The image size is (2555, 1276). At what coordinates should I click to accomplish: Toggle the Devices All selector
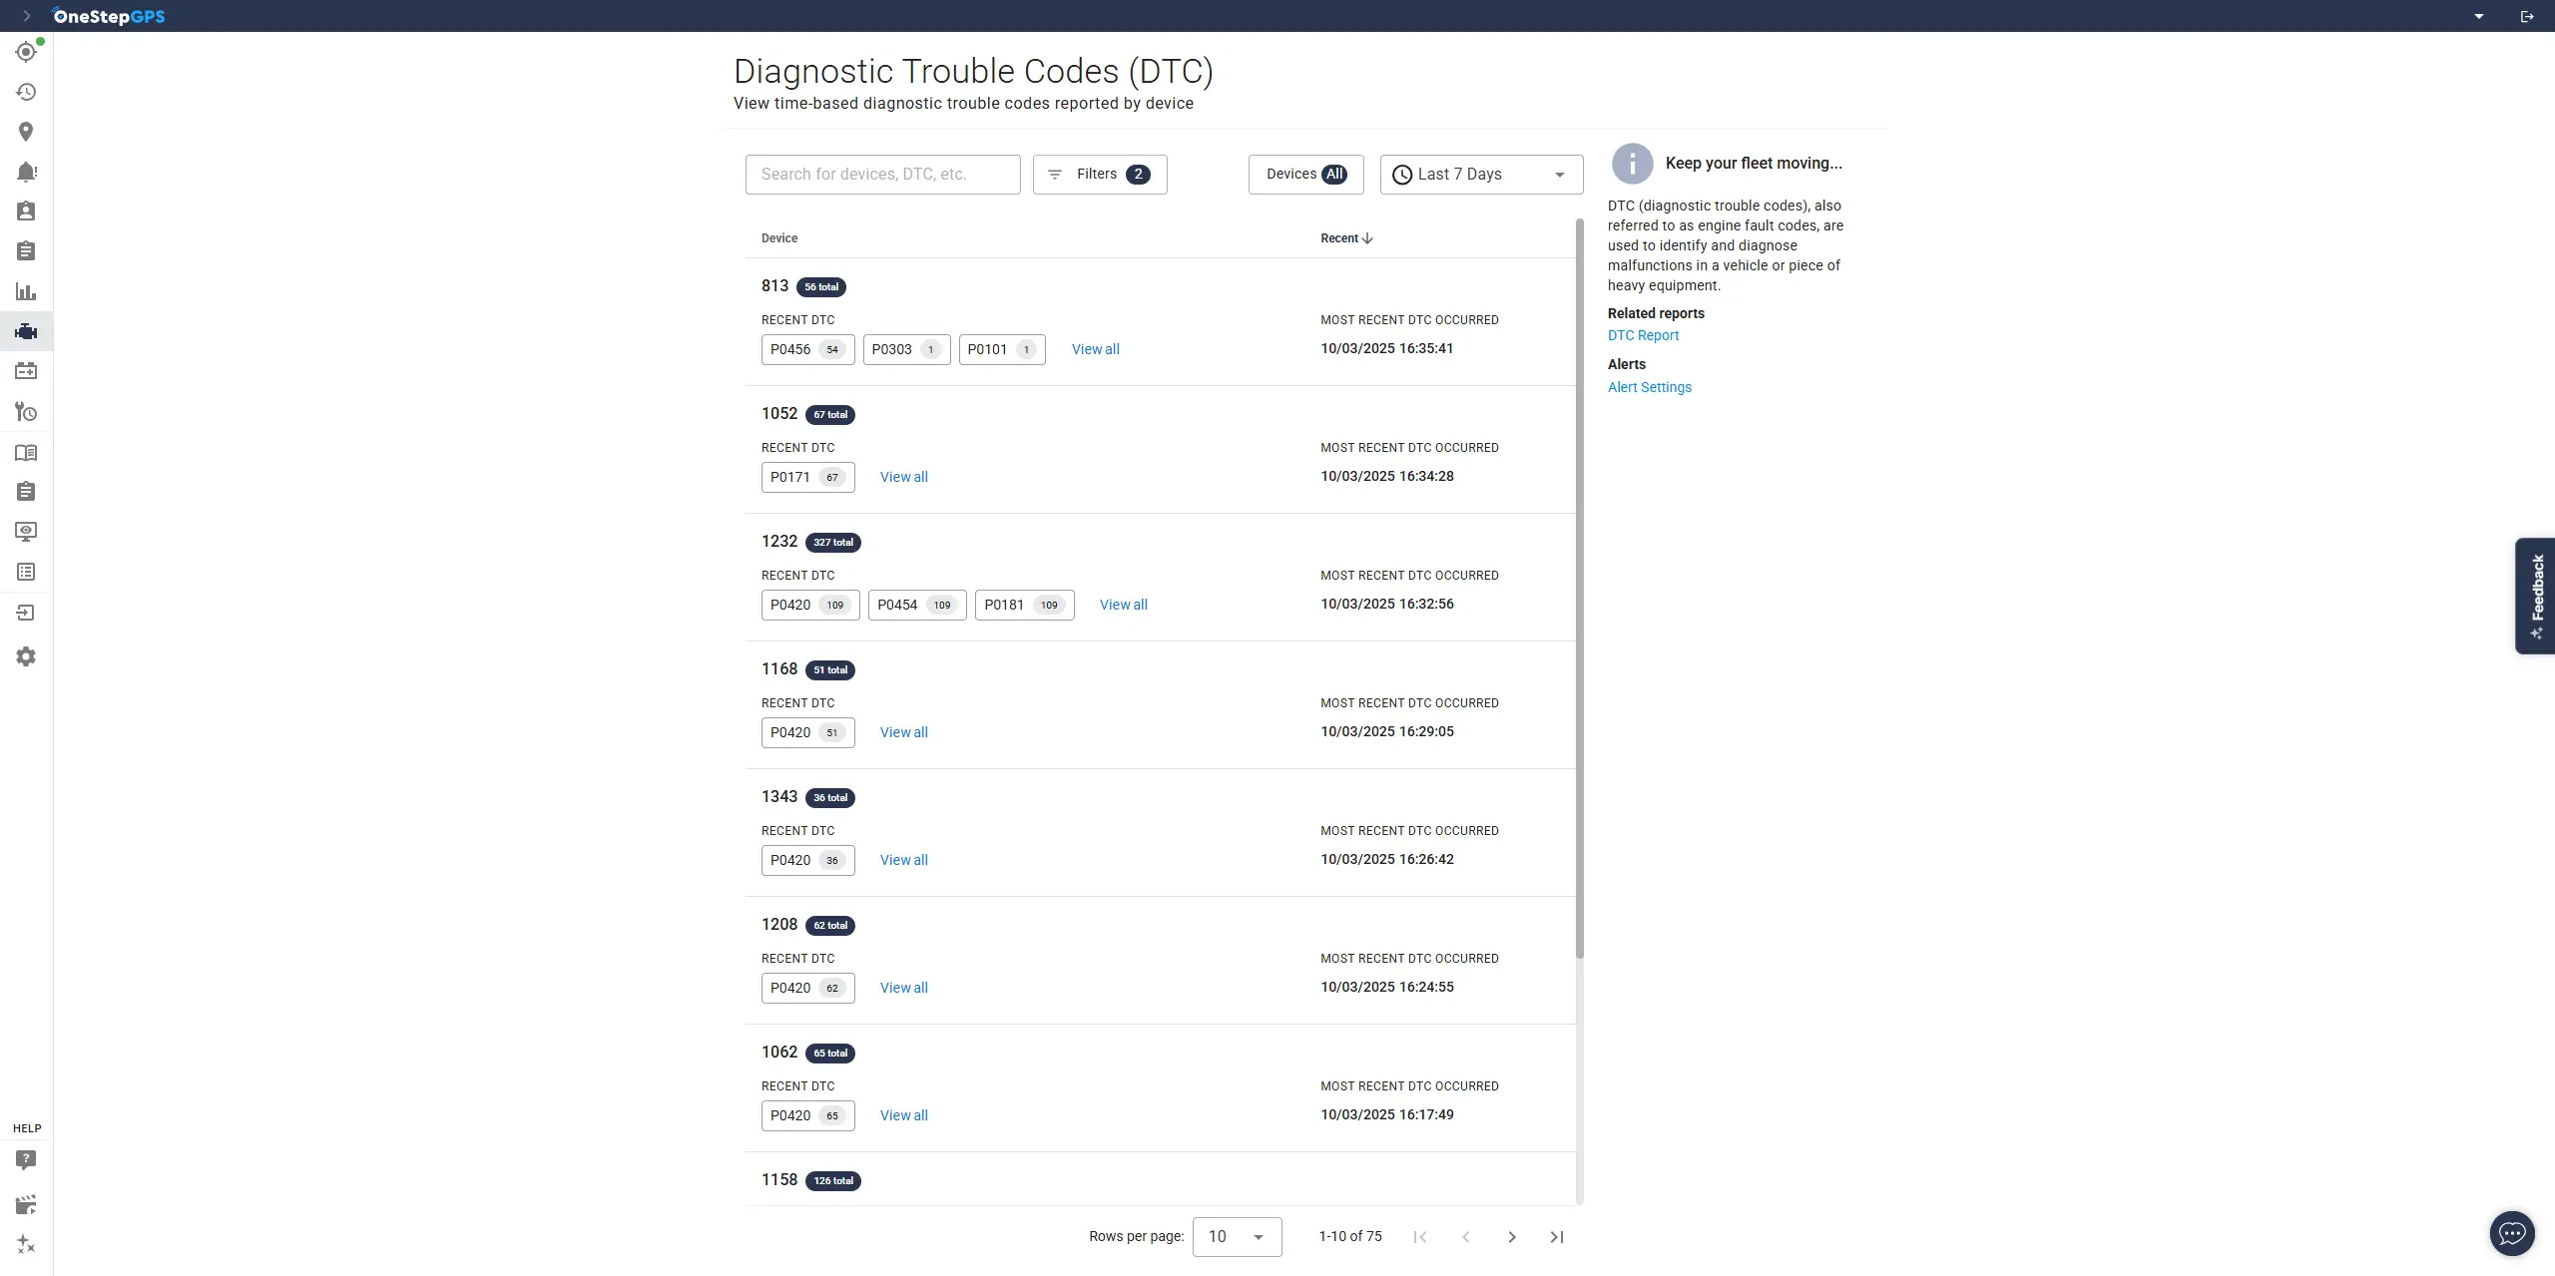click(x=1304, y=174)
